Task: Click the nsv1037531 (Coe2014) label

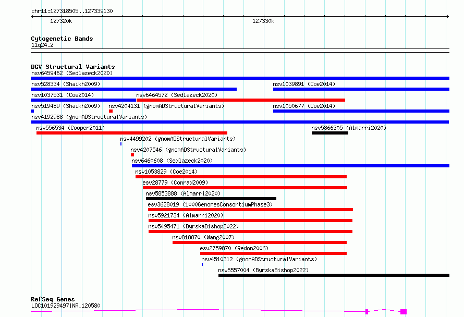Action: click(63, 95)
